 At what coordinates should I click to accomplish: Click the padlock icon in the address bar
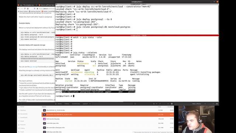38,8
